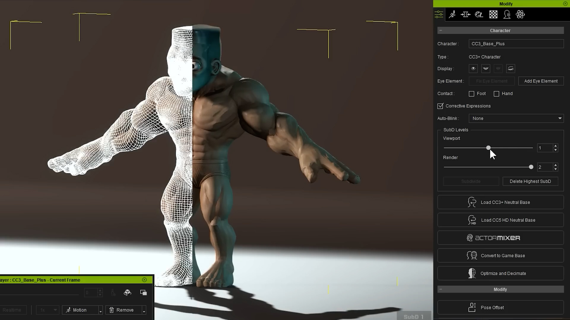Open the constraint tab with inward arrows
This screenshot has width=570, height=320.
(465, 14)
